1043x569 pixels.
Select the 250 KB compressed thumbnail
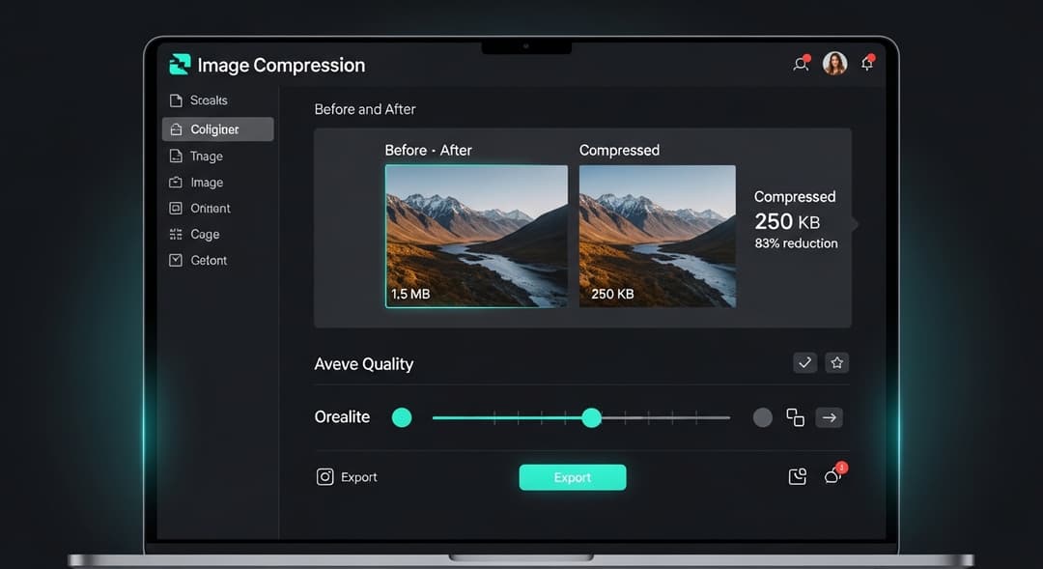click(x=658, y=237)
